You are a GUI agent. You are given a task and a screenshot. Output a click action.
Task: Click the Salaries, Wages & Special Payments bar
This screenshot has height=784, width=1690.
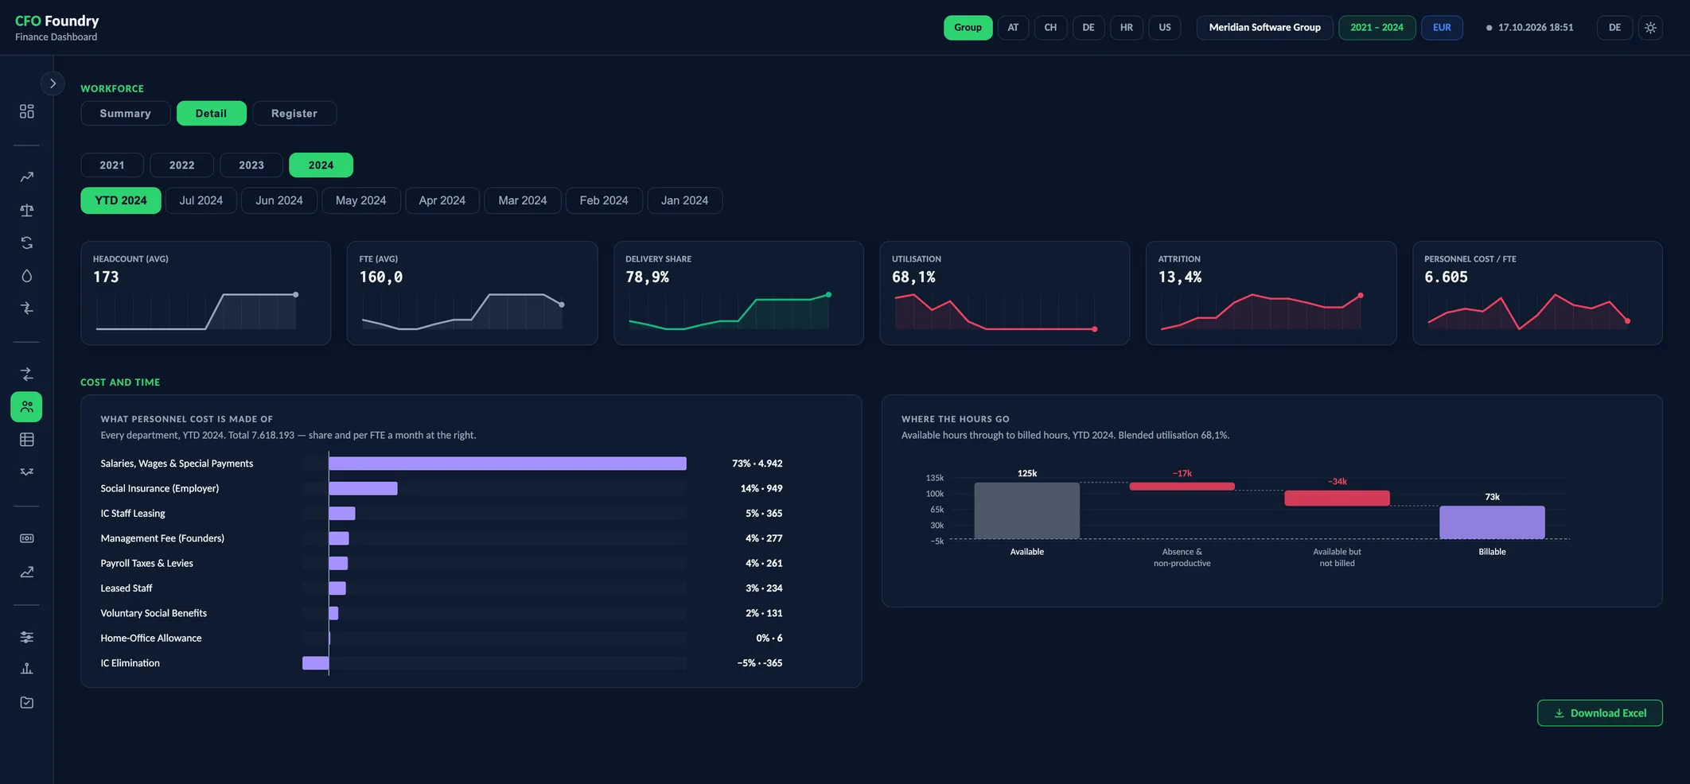click(508, 464)
